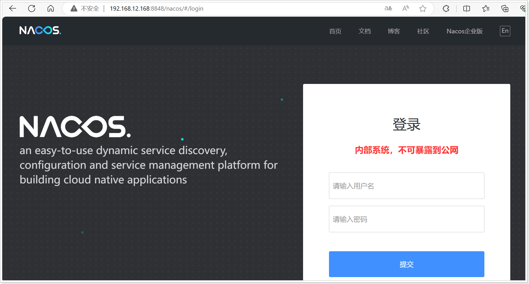Focus the password field 请输入密码
The image size is (529, 284).
point(407,219)
